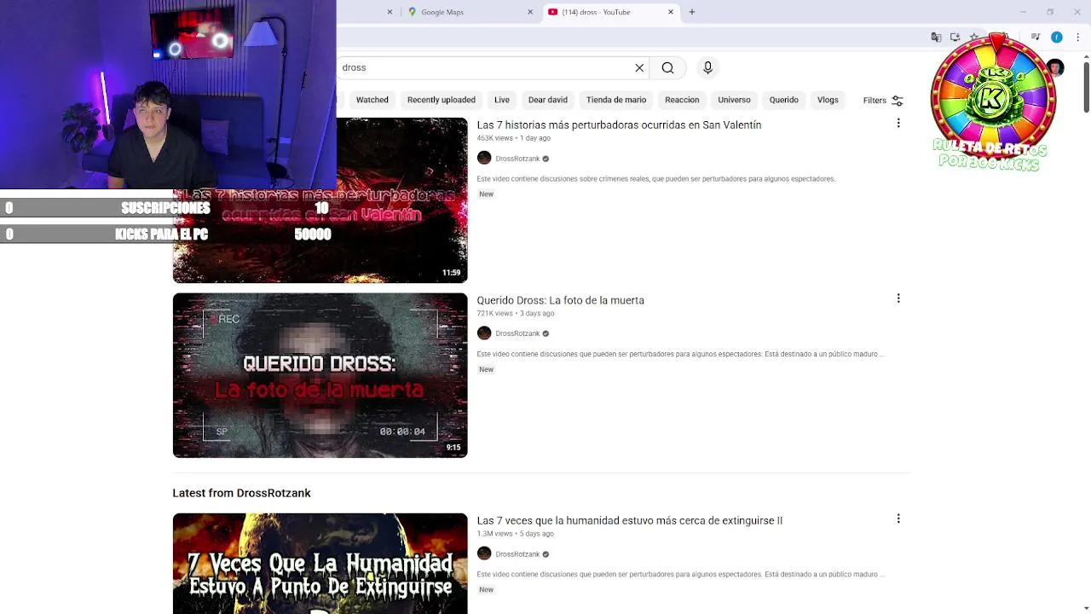Bookmark this page with the star
This screenshot has height=614, width=1091.
click(x=974, y=38)
